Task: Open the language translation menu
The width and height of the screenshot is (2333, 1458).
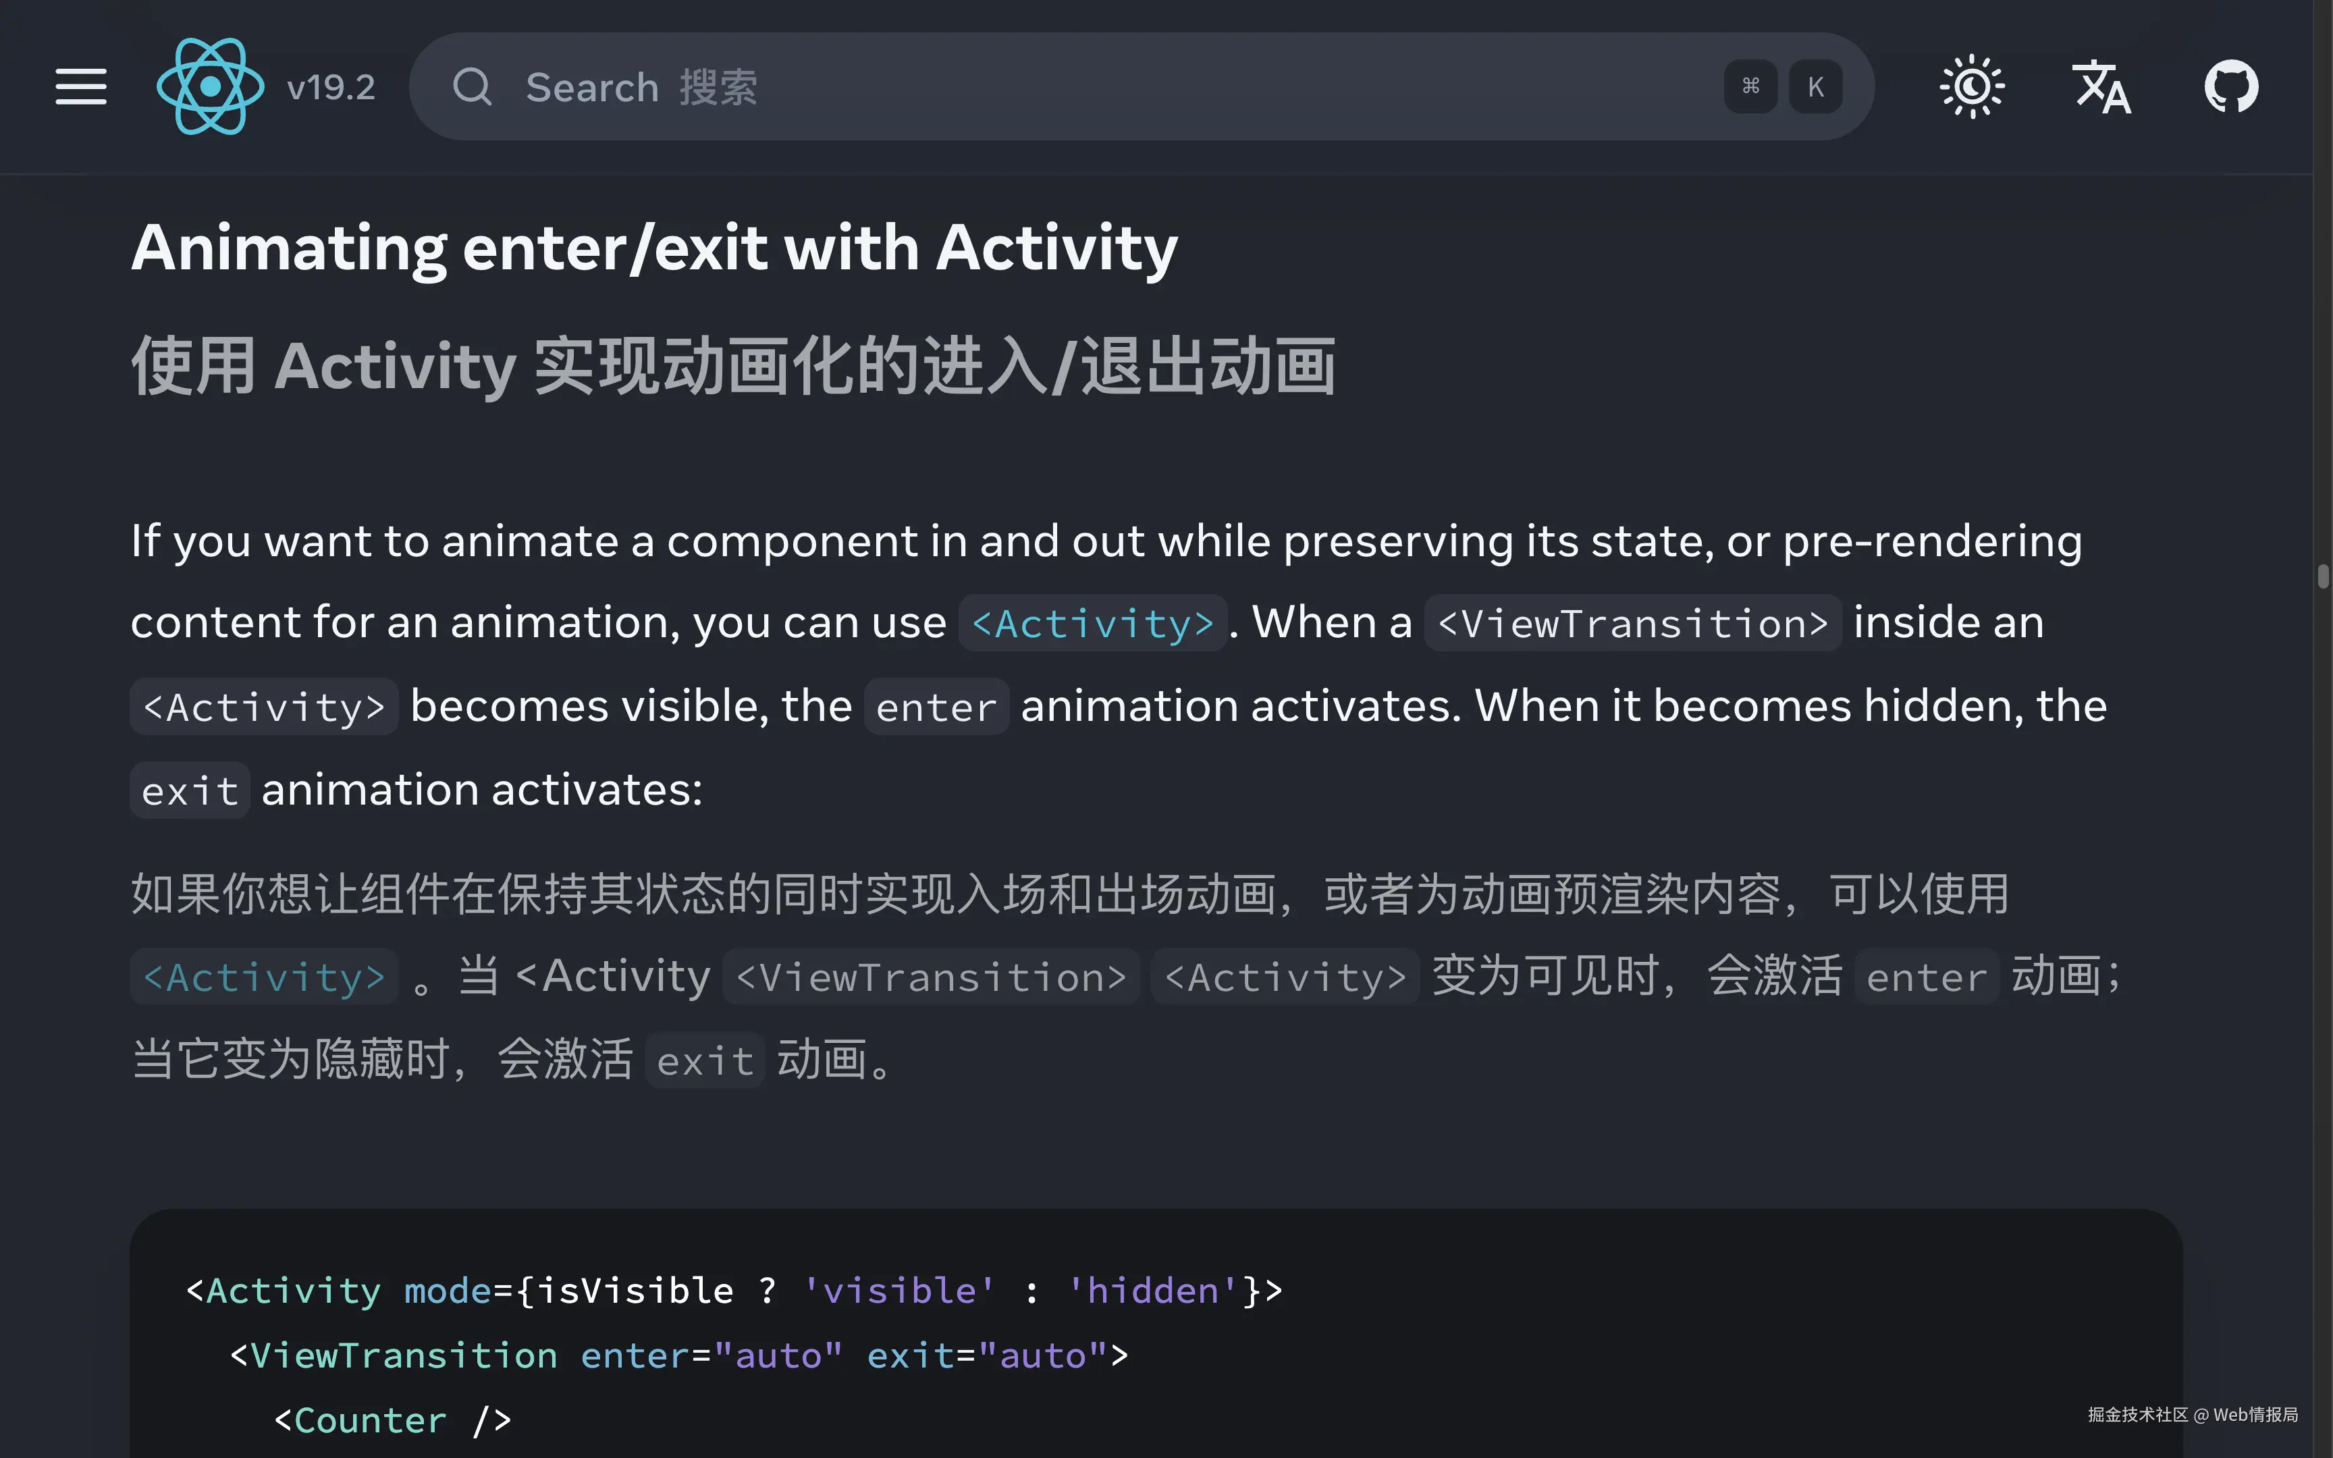Action: click(x=2101, y=87)
